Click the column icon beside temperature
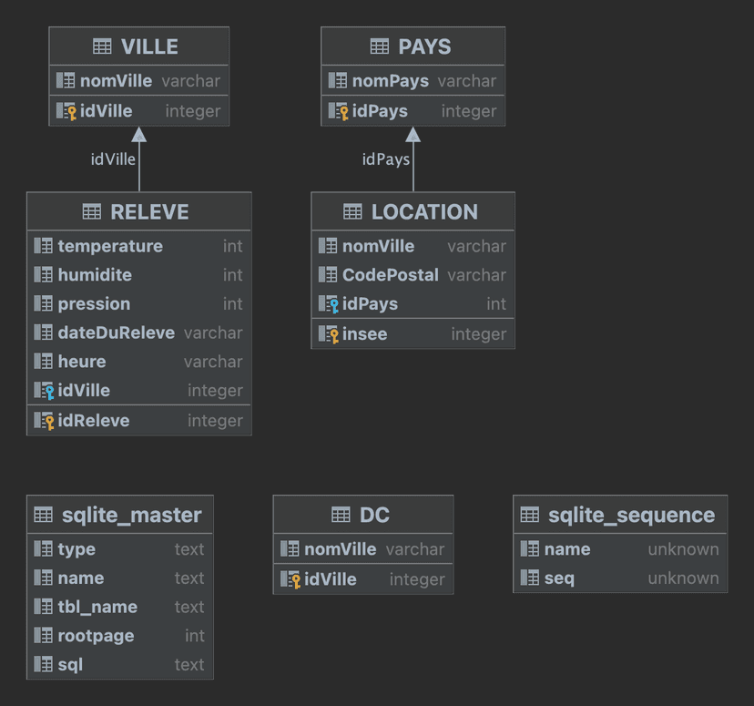This screenshot has height=706, width=754. (x=43, y=246)
